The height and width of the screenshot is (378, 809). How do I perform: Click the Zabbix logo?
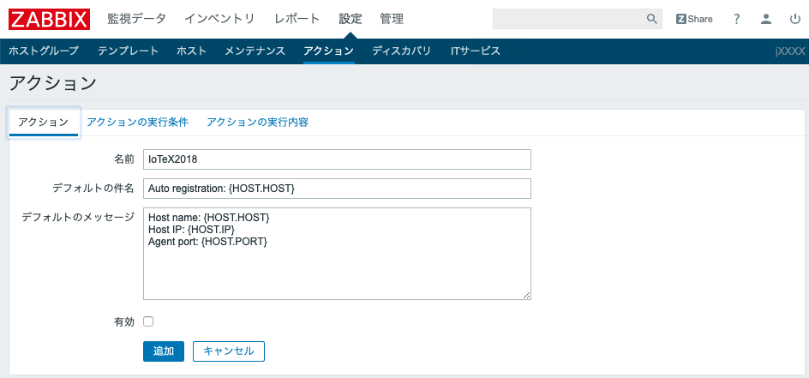tap(51, 19)
